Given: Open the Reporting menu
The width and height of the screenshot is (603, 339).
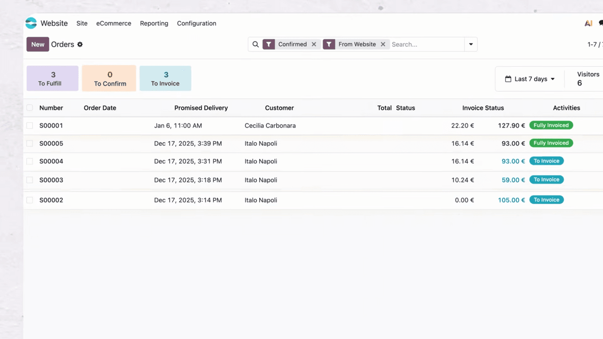Looking at the screenshot, I should pyautogui.click(x=154, y=23).
